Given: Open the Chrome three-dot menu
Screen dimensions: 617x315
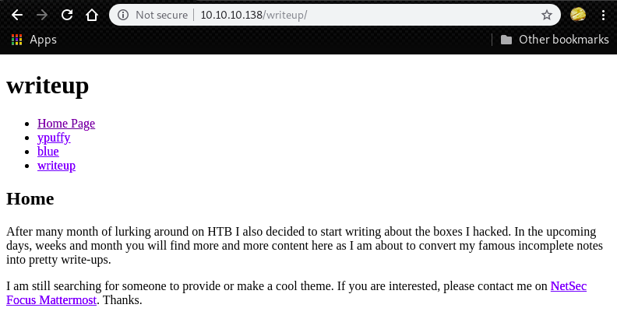Looking at the screenshot, I should [x=604, y=15].
